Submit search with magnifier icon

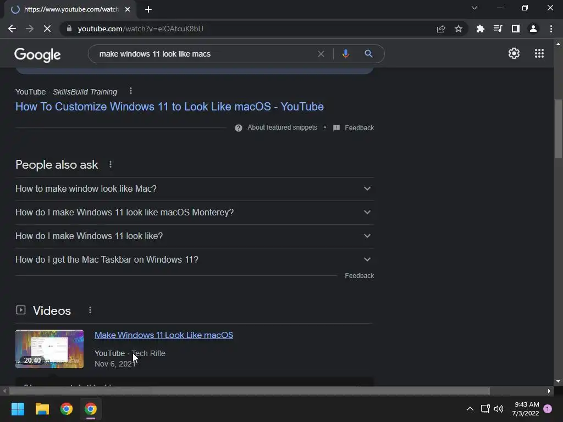tap(368, 54)
